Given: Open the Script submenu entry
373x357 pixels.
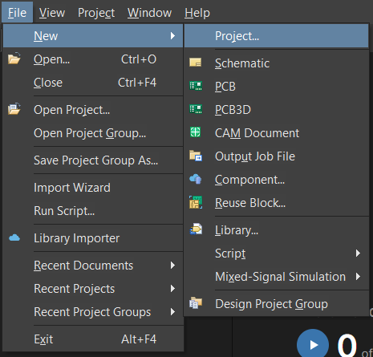Looking at the screenshot, I should click(x=276, y=254).
